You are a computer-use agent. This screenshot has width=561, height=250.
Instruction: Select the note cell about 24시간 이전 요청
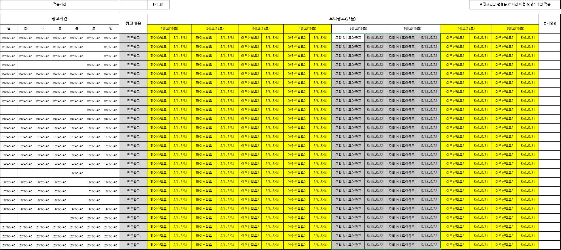tap(515, 5)
